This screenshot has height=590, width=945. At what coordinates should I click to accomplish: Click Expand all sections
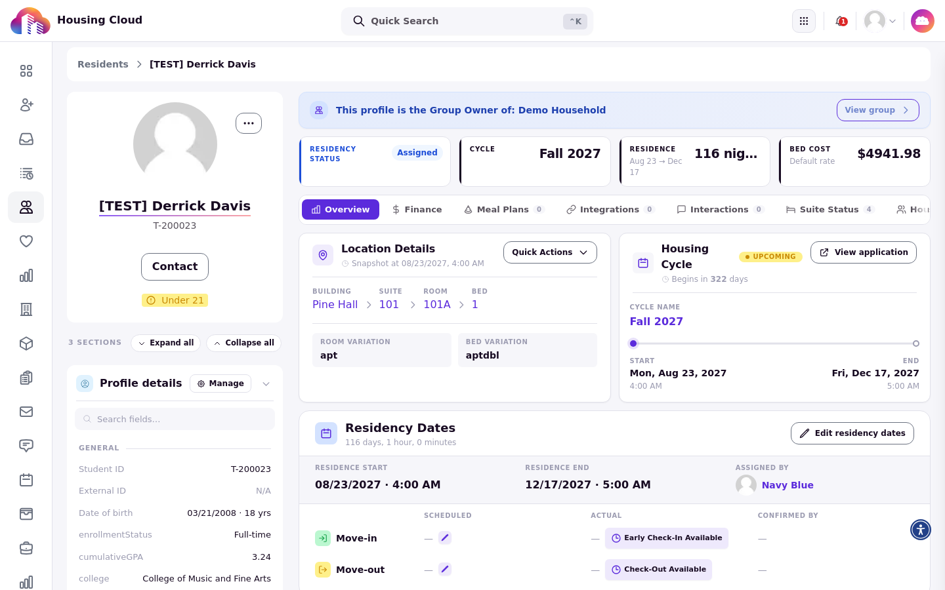166,343
